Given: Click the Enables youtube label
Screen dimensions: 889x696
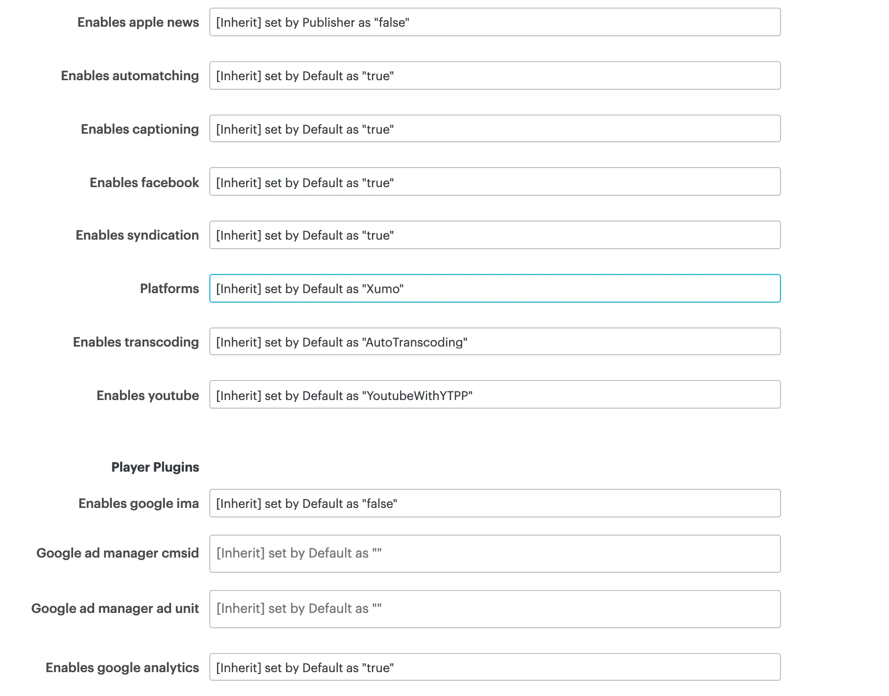Looking at the screenshot, I should click(148, 395).
